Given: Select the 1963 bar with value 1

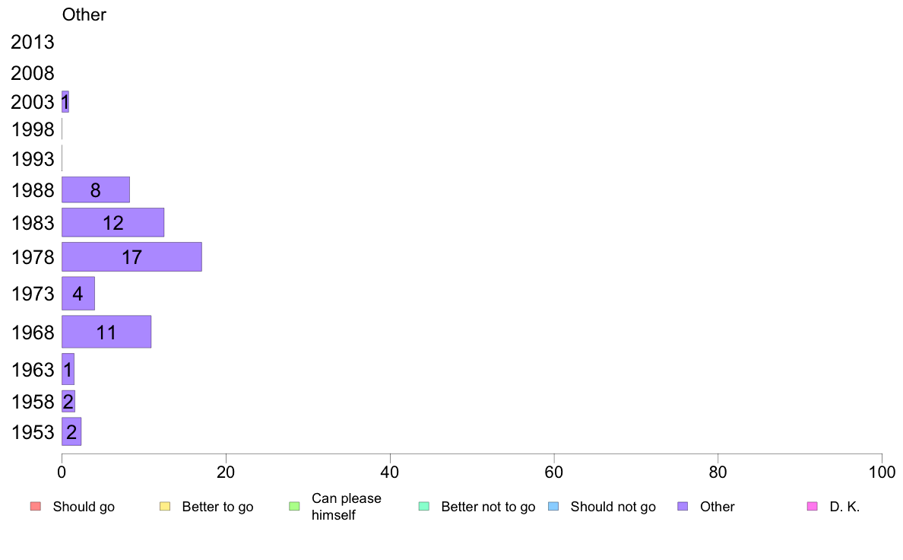Looking at the screenshot, I should pyautogui.click(x=68, y=369).
